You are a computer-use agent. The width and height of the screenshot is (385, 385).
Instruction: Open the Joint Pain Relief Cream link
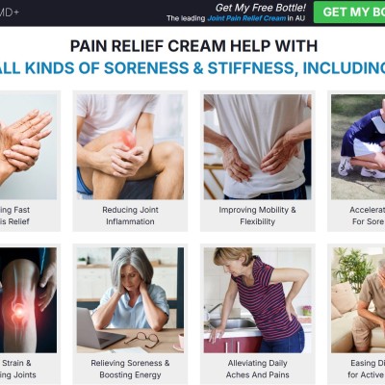pos(246,18)
